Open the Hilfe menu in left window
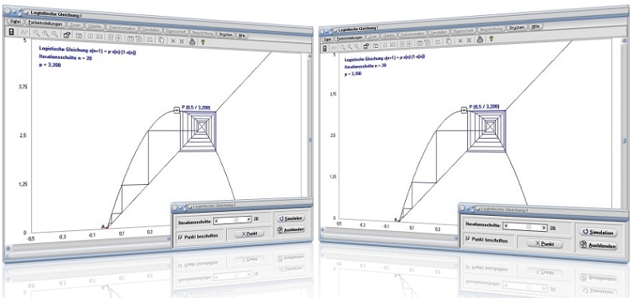Screen dimensions: 632x298 pyautogui.click(x=242, y=36)
